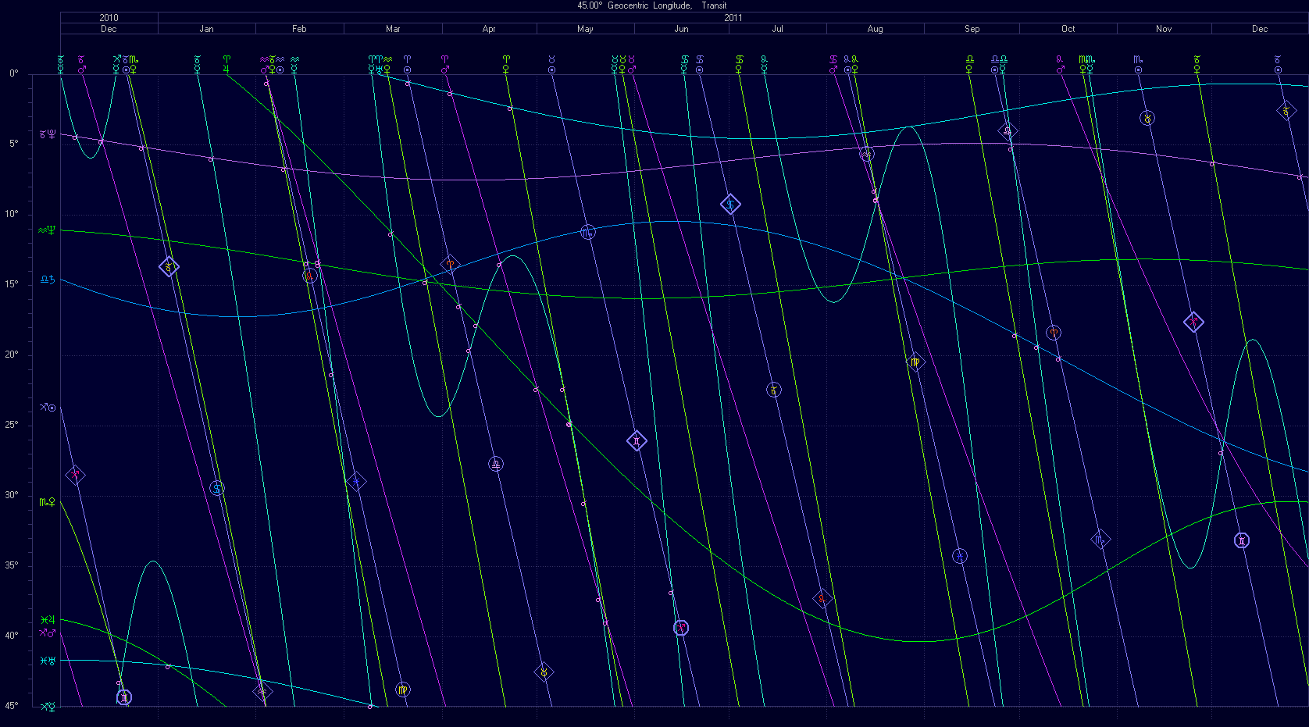Viewport: 1309px width, 727px height.
Task: Click the Jupiter in Pisces axis label
Action: pyautogui.click(x=48, y=620)
